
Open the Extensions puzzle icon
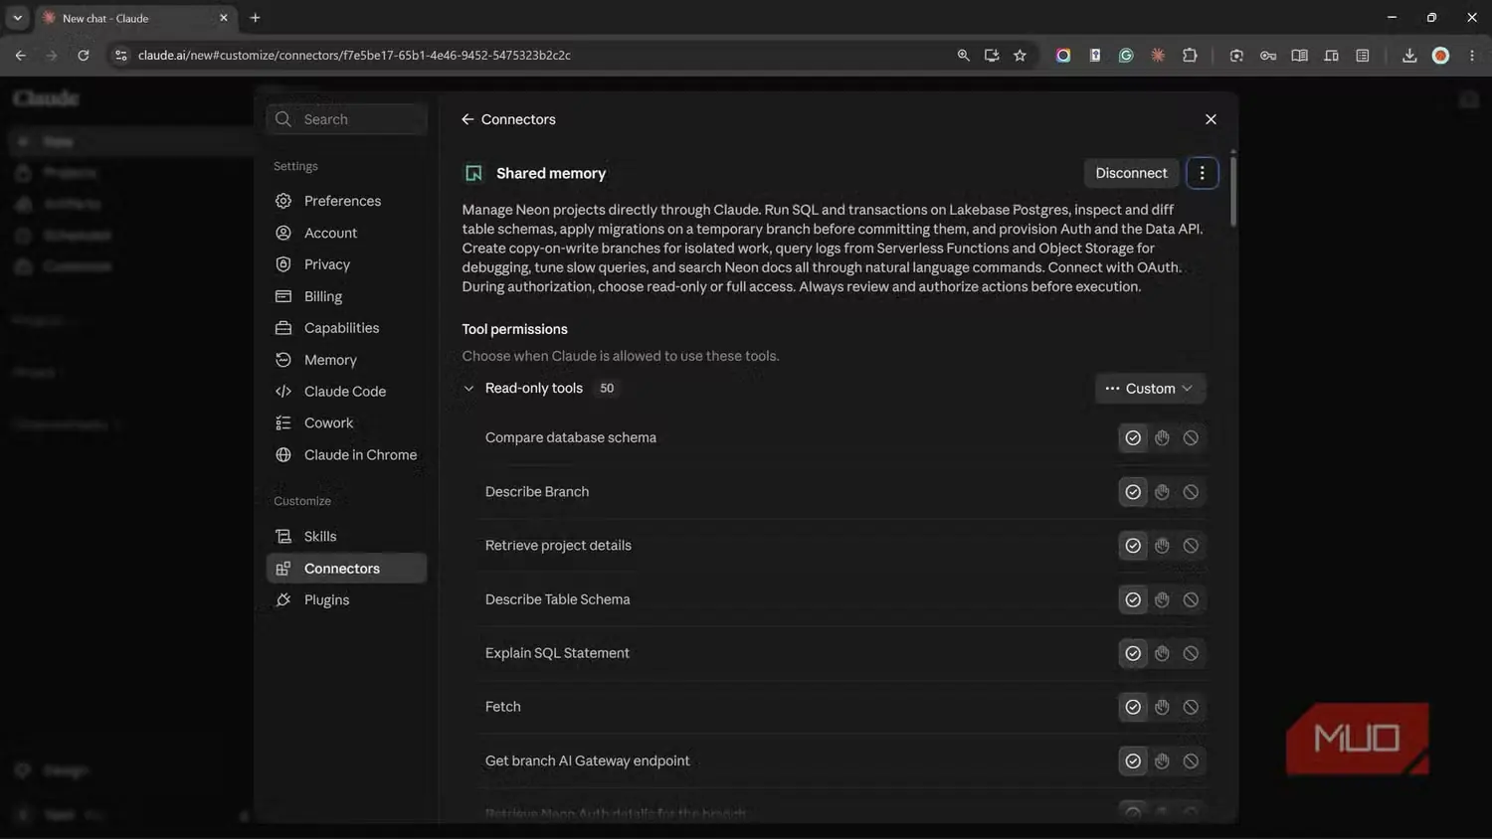(1190, 56)
